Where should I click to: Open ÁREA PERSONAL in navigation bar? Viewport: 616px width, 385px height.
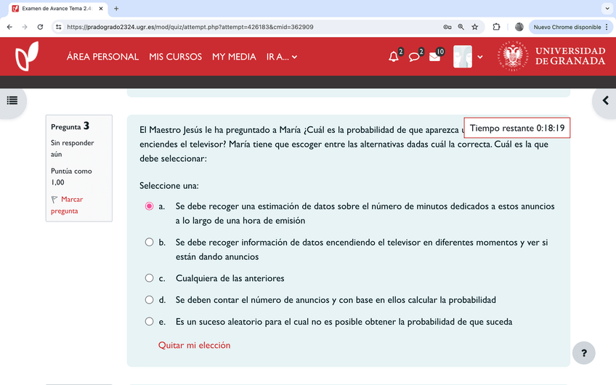tap(102, 57)
